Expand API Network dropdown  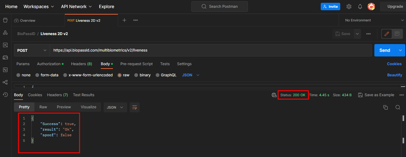pyautogui.click(x=77, y=7)
